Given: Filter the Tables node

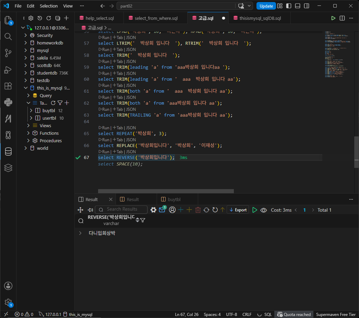Looking at the screenshot, I should point(60,103).
